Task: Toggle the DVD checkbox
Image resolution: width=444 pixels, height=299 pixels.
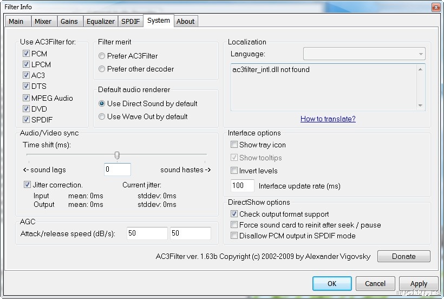Action: coord(26,109)
